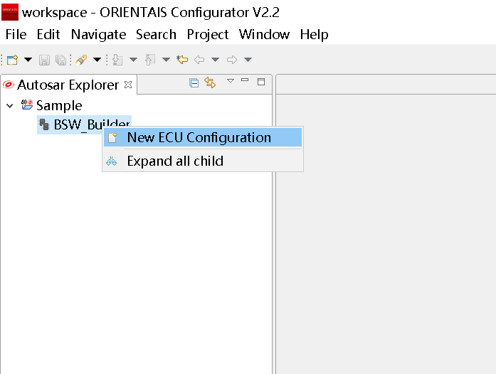Toggle Link with Editor in Autosar Explorer
The height and width of the screenshot is (374, 496).
[210, 82]
